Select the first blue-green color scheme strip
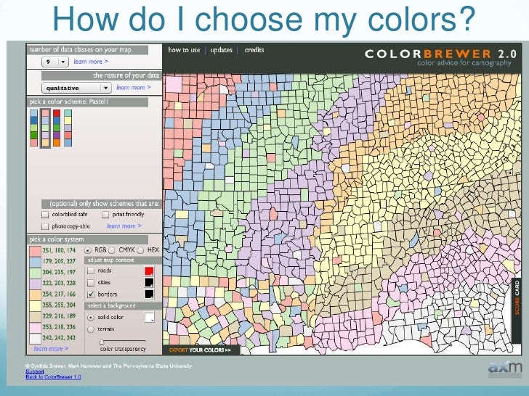The width and height of the screenshot is (529, 396). coord(33,128)
